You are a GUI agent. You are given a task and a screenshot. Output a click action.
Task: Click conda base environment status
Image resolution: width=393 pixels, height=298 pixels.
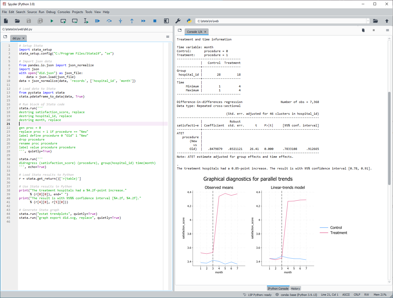(296, 295)
